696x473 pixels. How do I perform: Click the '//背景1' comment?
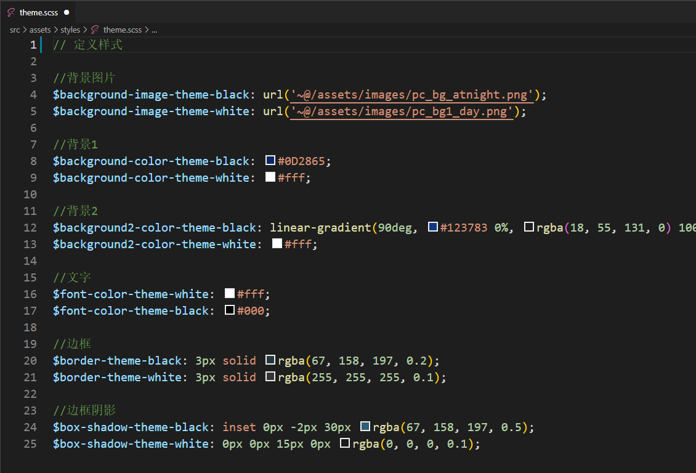(76, 145)
